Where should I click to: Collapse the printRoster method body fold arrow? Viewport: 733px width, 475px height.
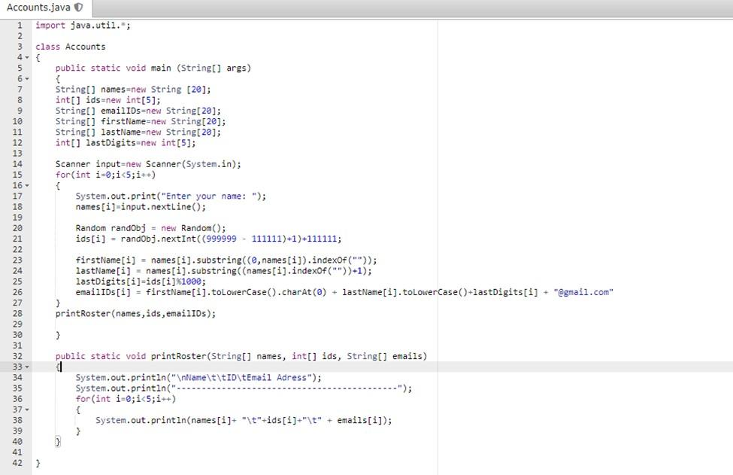coord(26,367)
